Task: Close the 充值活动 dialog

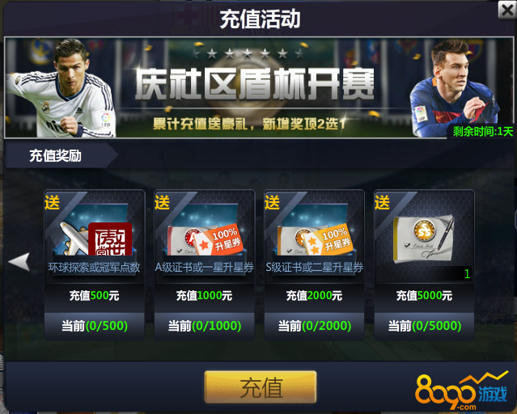Action: pyautogui.click(x=506, y=10)
